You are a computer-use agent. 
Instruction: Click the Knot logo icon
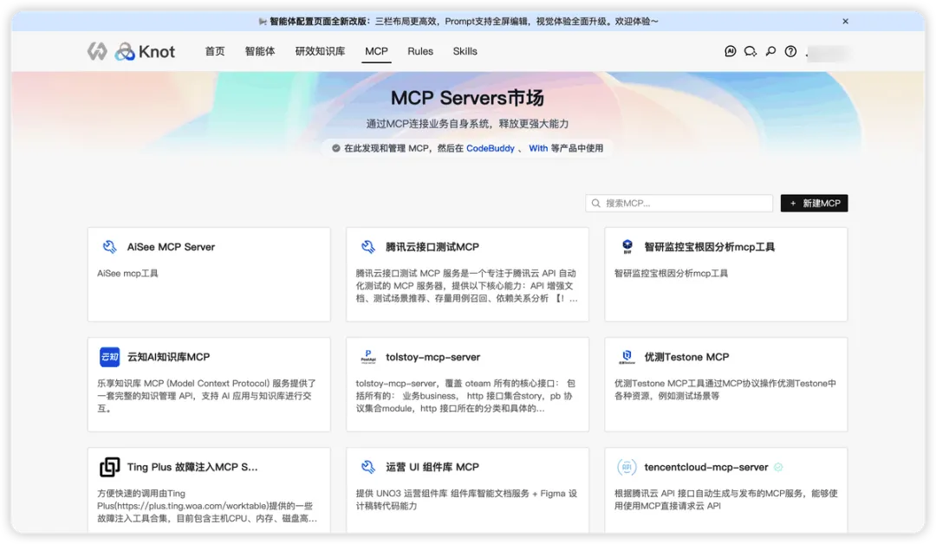coord(125,51)
